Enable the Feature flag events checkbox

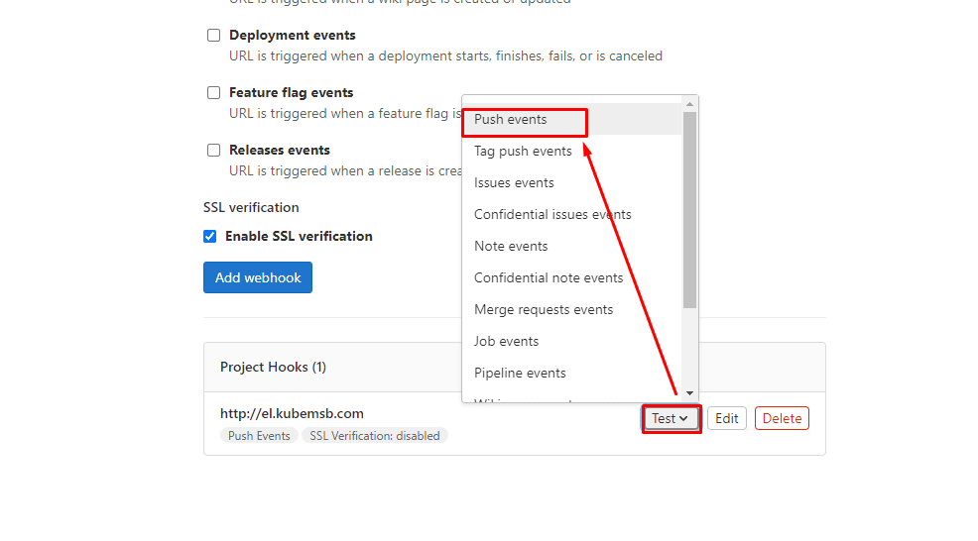(214, 92)
